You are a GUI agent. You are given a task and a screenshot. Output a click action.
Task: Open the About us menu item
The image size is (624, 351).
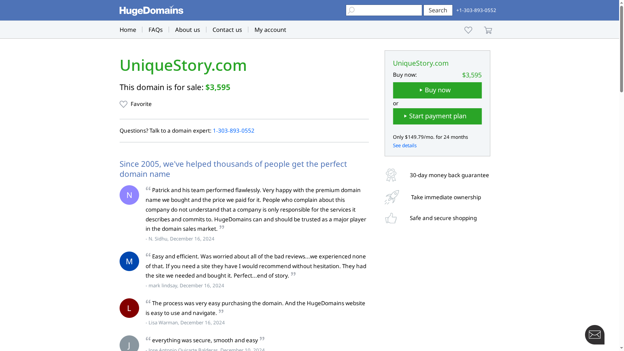coord(188,30)
